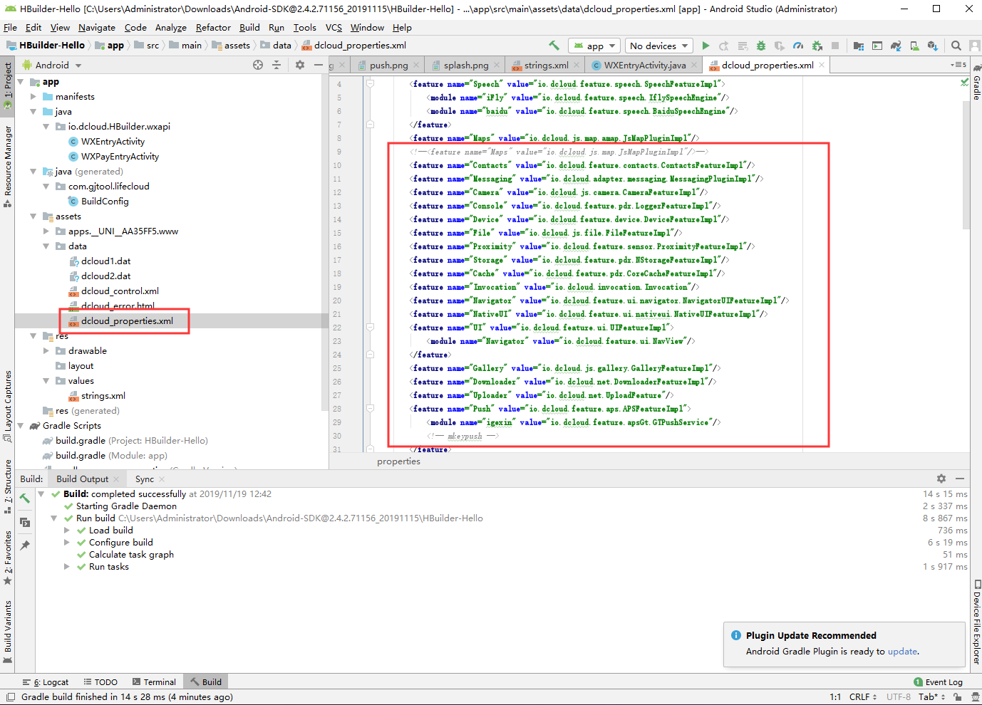Select dcloud1.dat in data folder

pyautogui.click(x=105, y=261)
